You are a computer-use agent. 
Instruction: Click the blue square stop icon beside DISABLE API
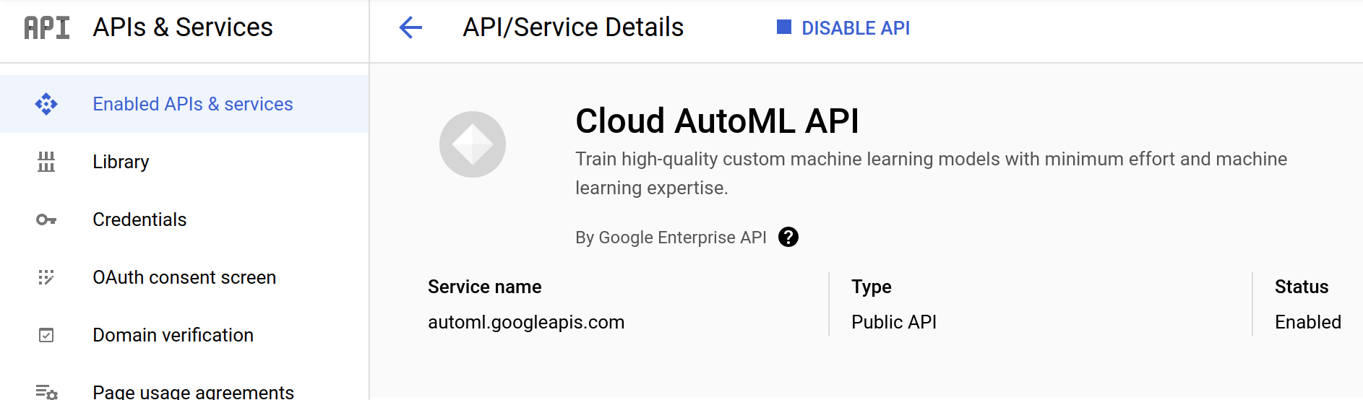pyautogui.click(x=784, y=27)
